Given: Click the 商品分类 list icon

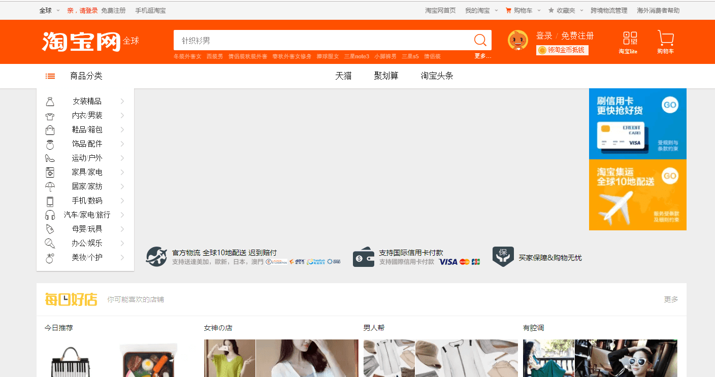Looking at the screenshot, I should coord(50,76).
